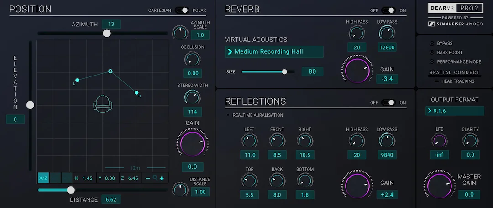
Task: Click the Position Gain knob
Action: click(193, 144)
